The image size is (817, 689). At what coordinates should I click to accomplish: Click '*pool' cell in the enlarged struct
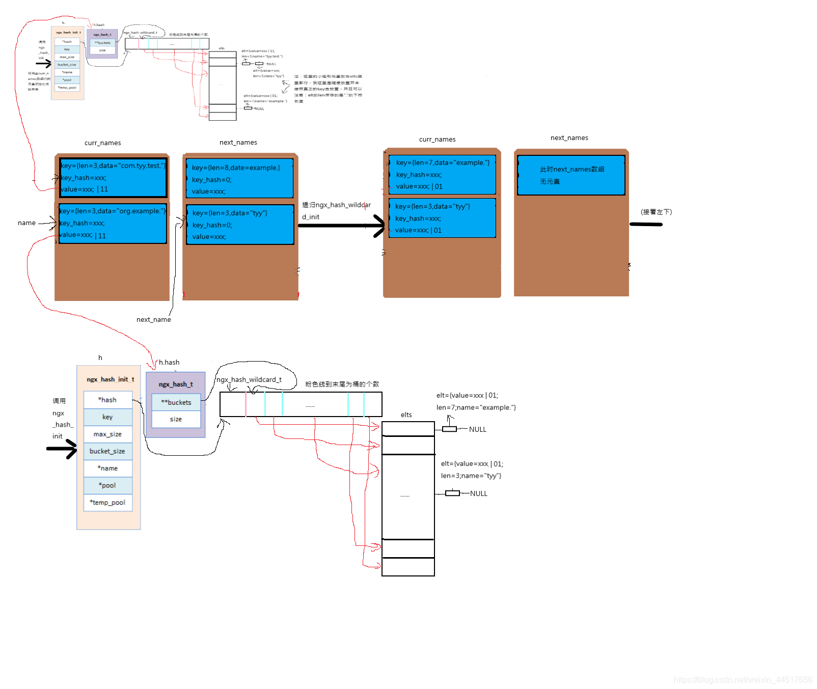click(107, 485)
